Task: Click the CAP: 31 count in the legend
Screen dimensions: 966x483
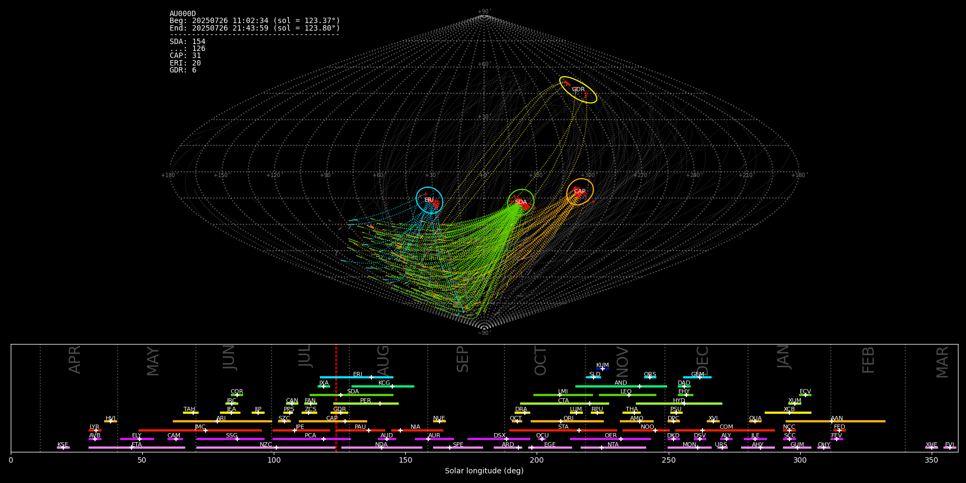Action: pyautogui.click(x=185, y=56)
